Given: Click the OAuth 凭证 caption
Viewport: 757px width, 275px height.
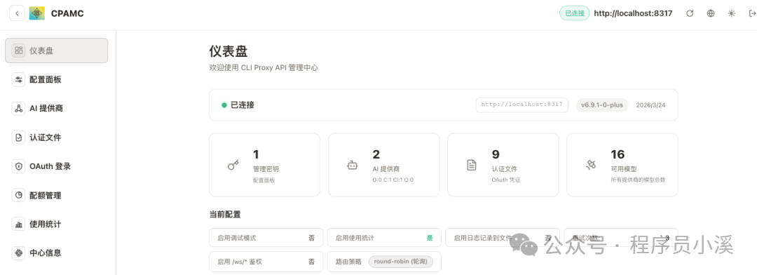Looking at the screenshot, I should (506, 180).
